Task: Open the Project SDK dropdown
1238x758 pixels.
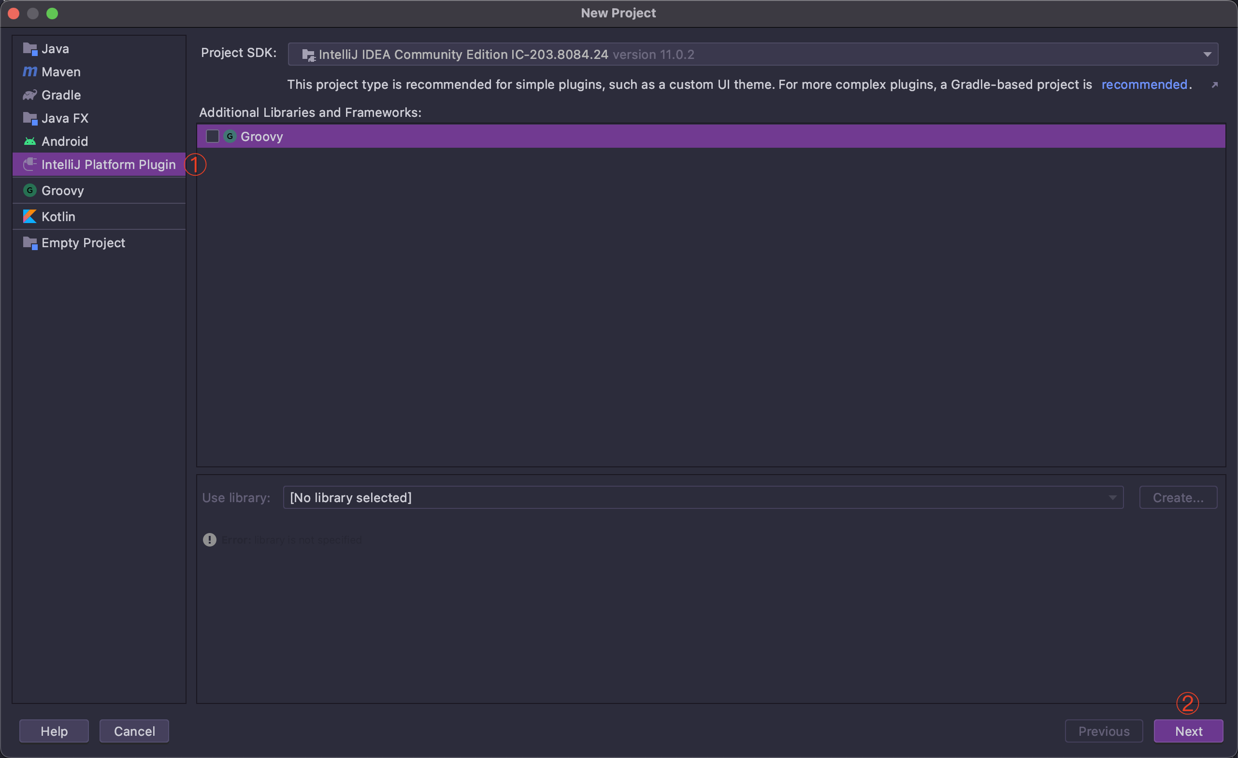Action: tap(753, 54)
